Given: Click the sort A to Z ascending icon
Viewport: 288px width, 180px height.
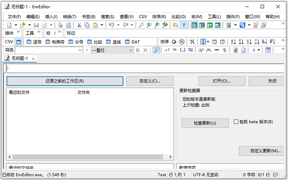Looking at the screenshot, I should click(x=233, y=42).
